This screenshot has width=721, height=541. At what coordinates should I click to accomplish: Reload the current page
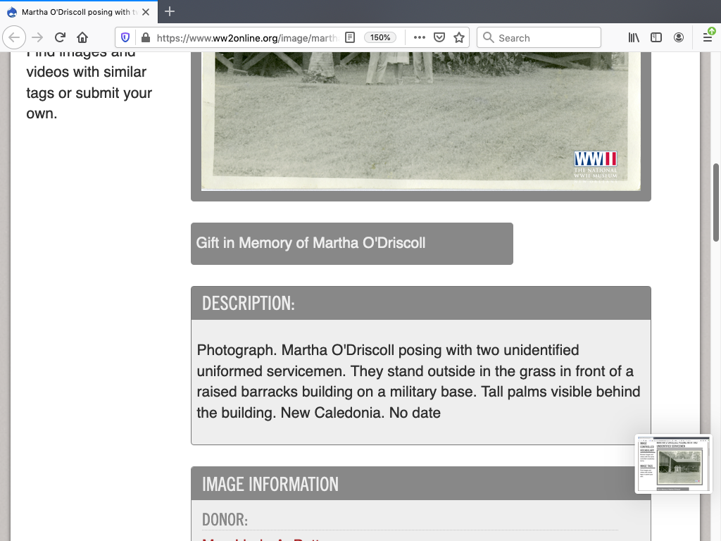click(60, 38)
